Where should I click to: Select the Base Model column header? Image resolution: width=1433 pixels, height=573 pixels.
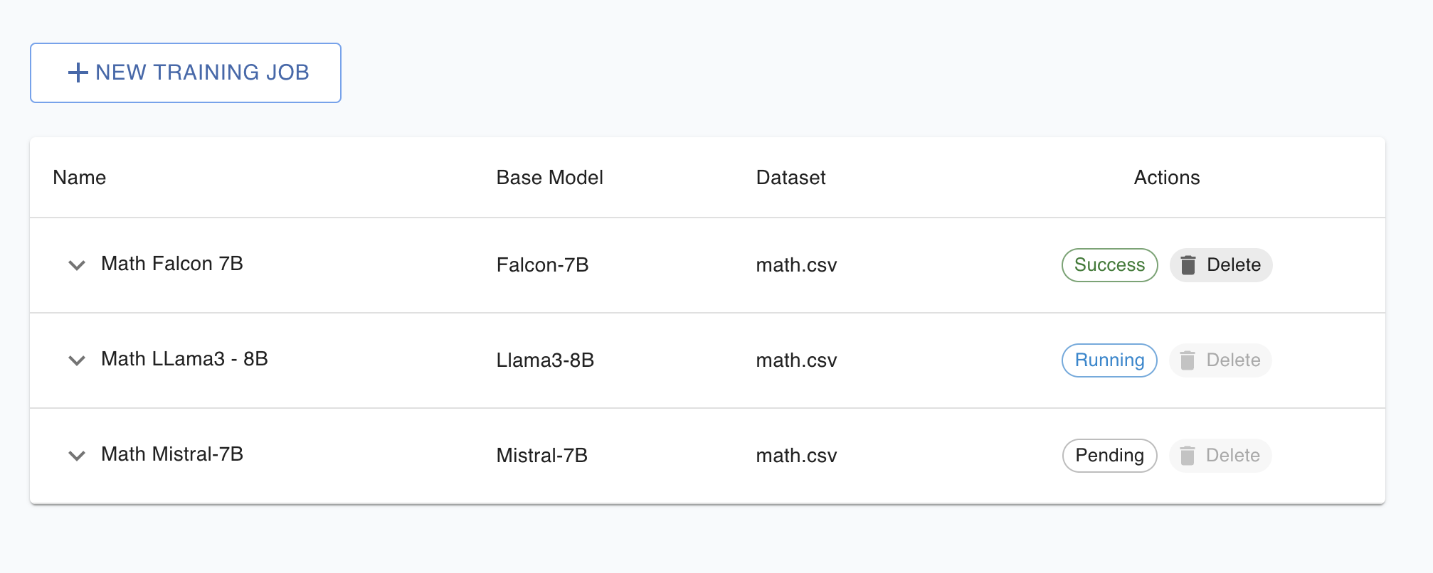549,178
